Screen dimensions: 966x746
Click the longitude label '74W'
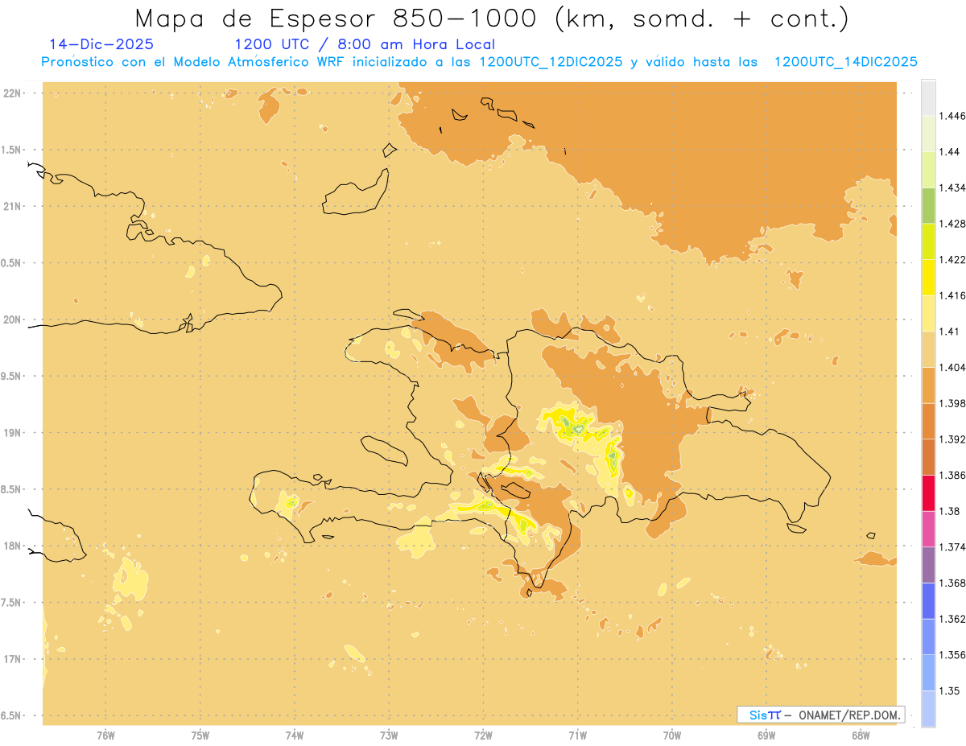point(295,735)
